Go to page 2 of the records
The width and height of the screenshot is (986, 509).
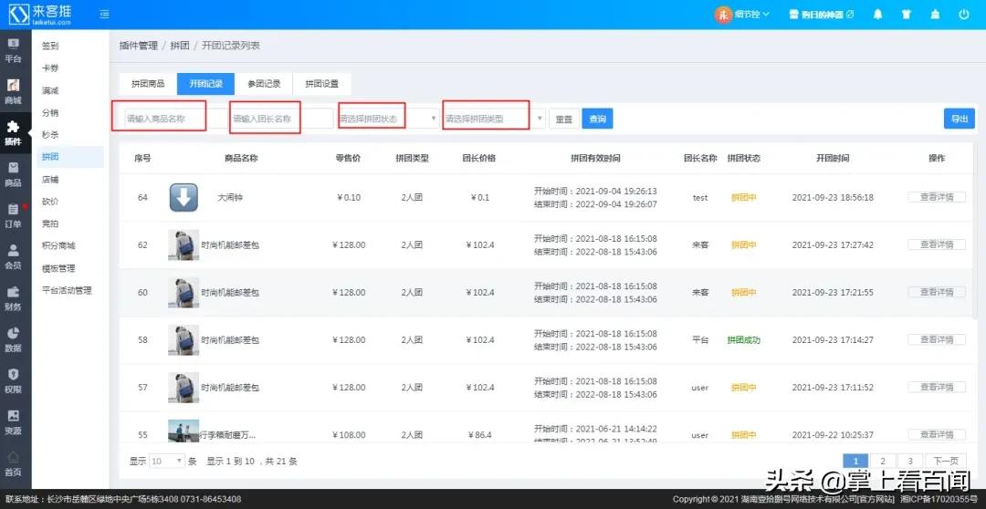pyautogui.click(x=883, y=462)
